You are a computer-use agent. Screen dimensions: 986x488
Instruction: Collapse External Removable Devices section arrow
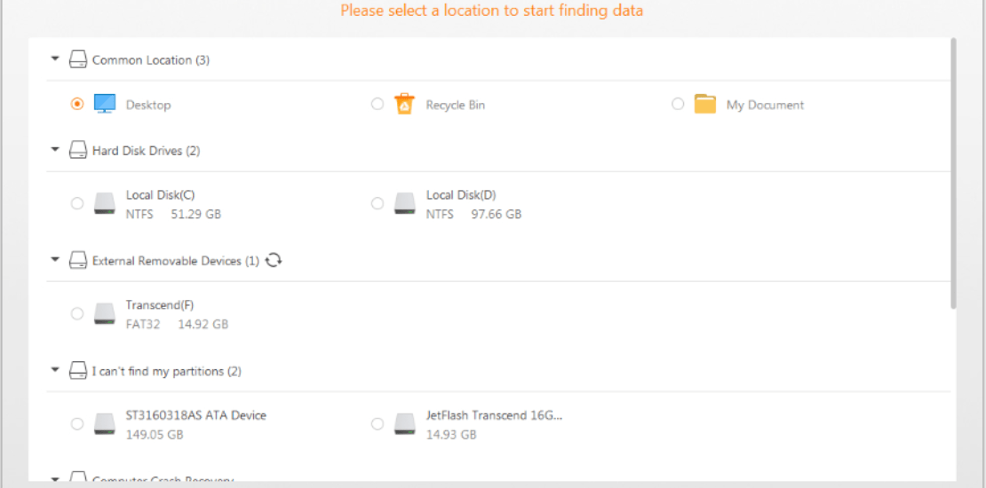pos(55,259)
